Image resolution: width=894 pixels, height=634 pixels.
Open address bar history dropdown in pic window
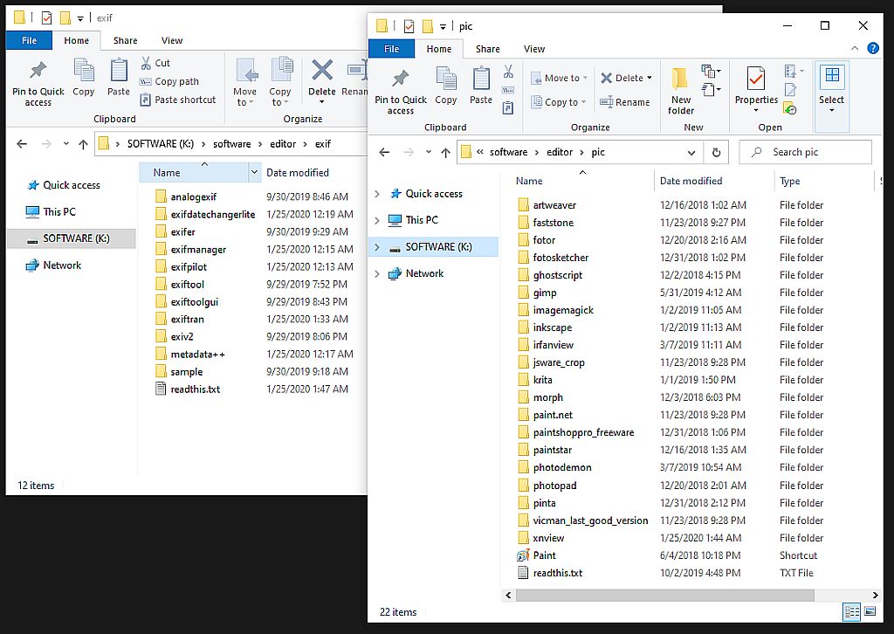(691, 152)
